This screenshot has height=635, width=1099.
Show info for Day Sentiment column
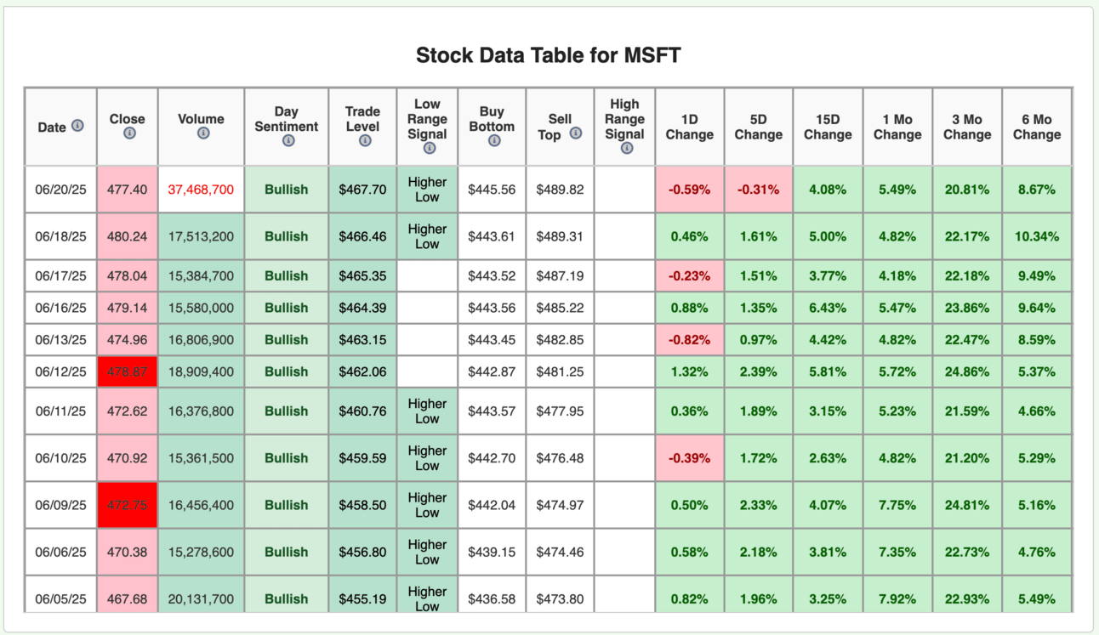click(x=288, y=141)
